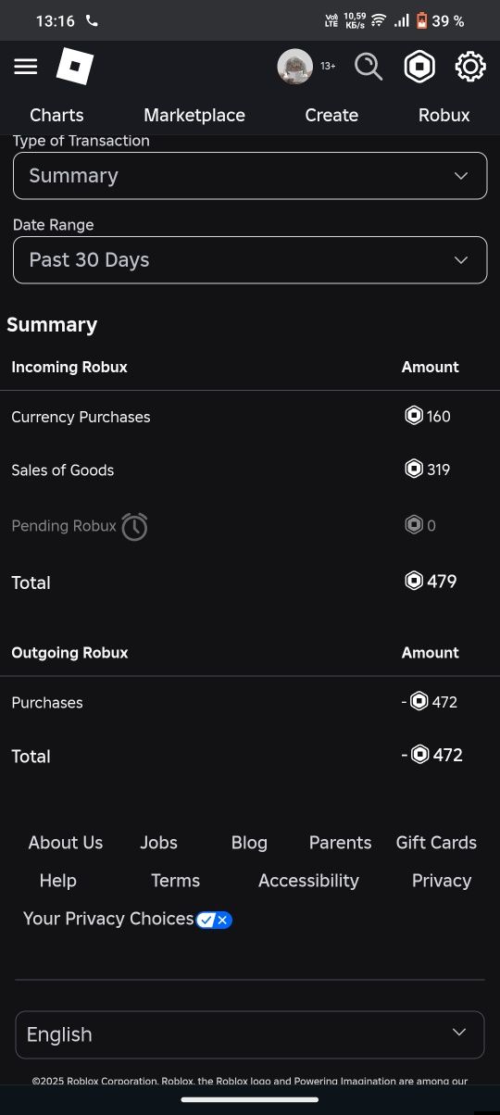
Task: Open the Past 30 Days date range dropdown
Action: pyautogui.click(x=250, y=260)
